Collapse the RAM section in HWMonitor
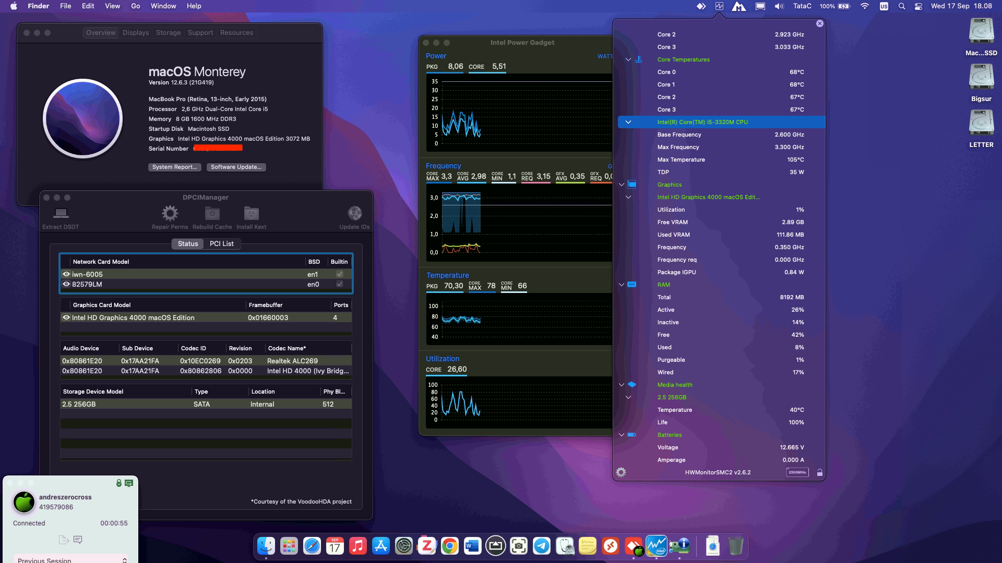This screenshot has height=563, width=1002. 622,285
